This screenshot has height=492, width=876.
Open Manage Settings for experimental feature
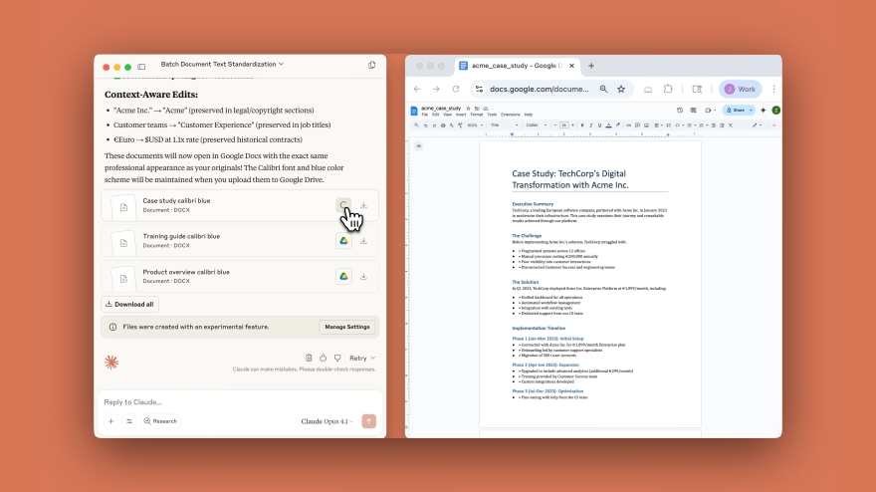coord(346,327)
